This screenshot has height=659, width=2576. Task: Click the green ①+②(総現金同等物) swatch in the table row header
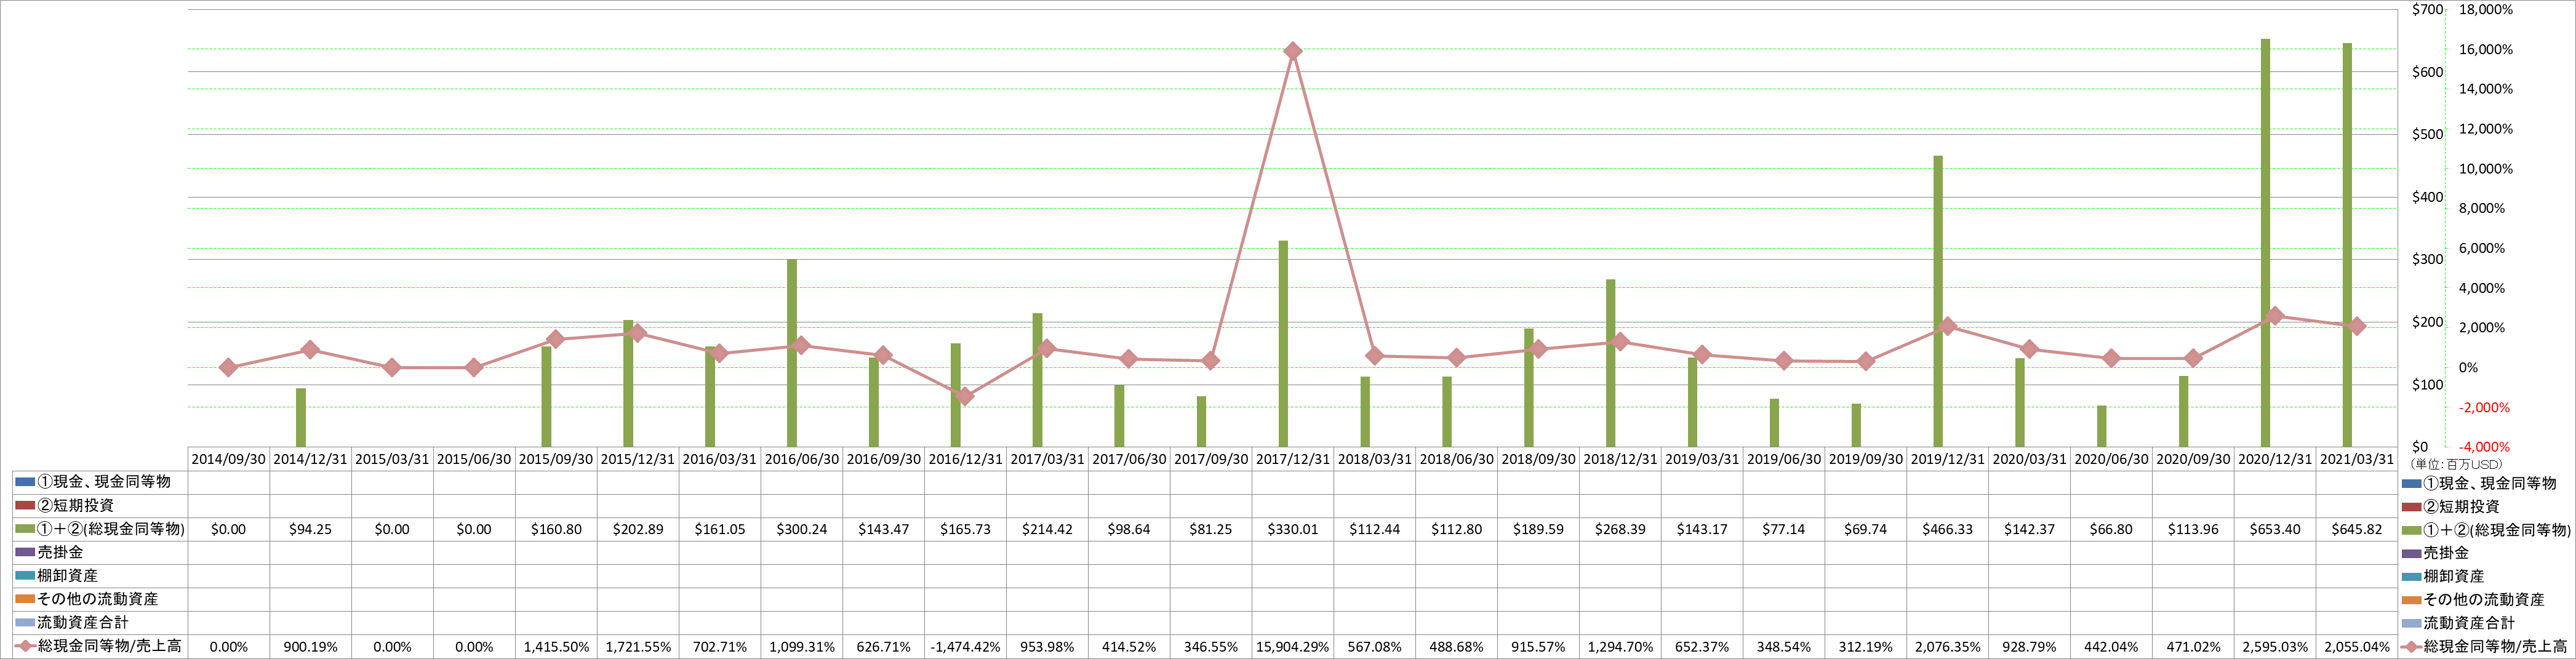click(25, 529)
